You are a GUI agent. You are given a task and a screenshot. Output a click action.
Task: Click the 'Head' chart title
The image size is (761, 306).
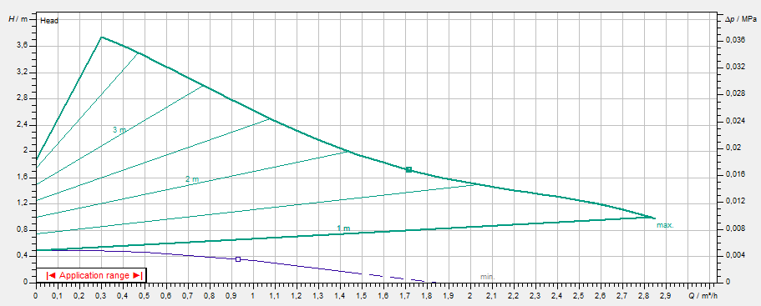49,21
